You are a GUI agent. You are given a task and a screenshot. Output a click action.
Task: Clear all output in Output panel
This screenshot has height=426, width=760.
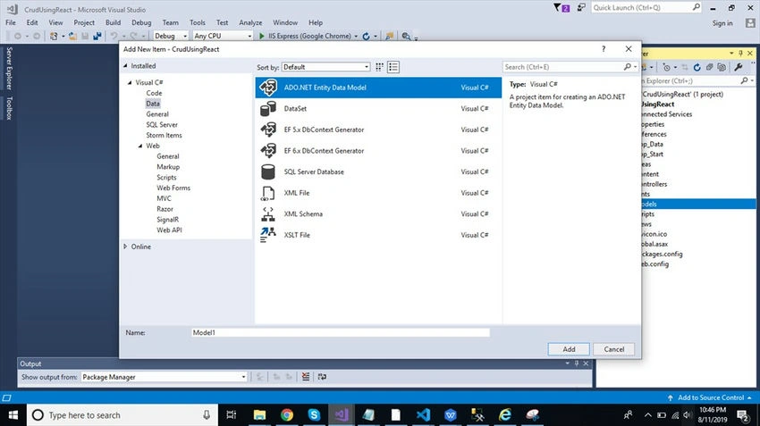[x=306, y=377]
